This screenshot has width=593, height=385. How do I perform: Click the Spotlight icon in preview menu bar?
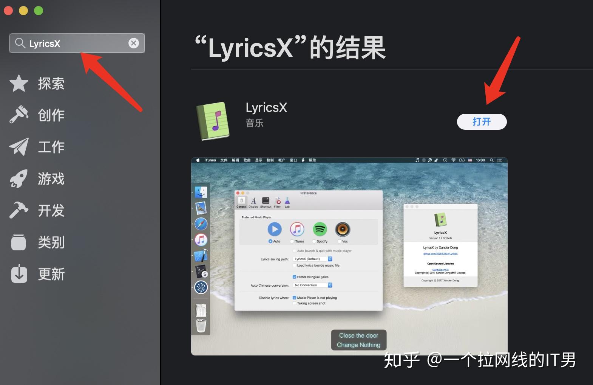[x=492, y=160]
